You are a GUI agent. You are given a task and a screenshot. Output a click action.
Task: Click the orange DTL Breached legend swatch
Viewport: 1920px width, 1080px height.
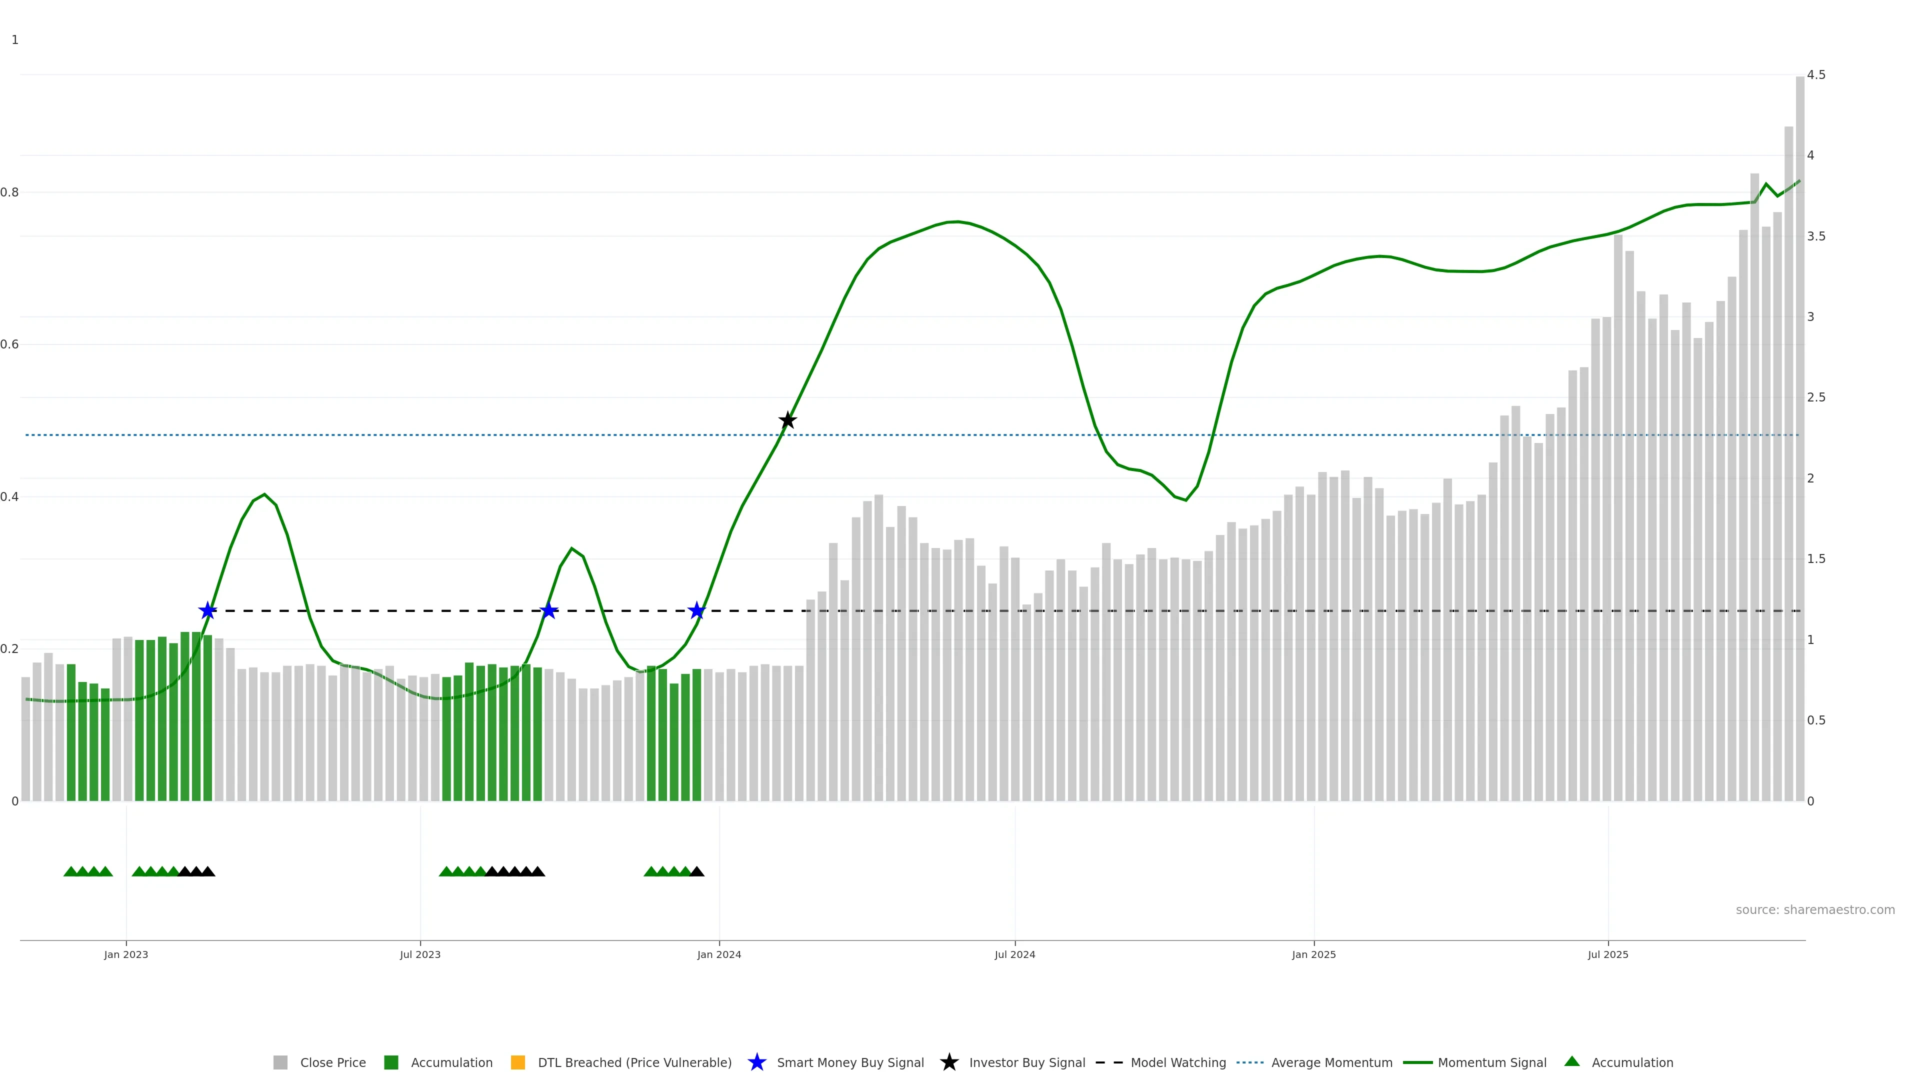pos(517,1062)
